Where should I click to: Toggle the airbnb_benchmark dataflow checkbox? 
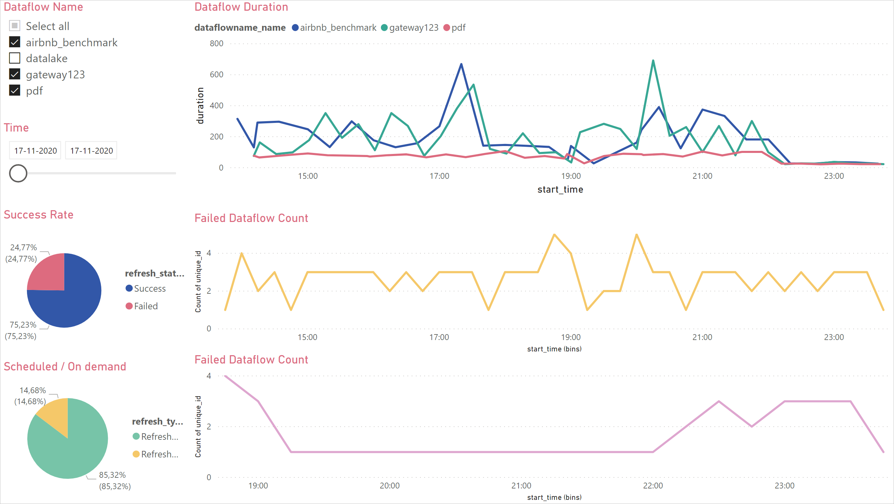(15, 42)
